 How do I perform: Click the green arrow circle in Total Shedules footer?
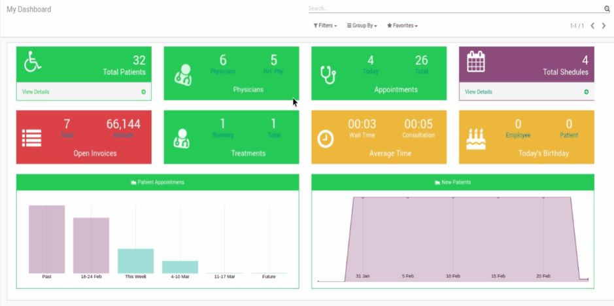click(x=586, y=92)
